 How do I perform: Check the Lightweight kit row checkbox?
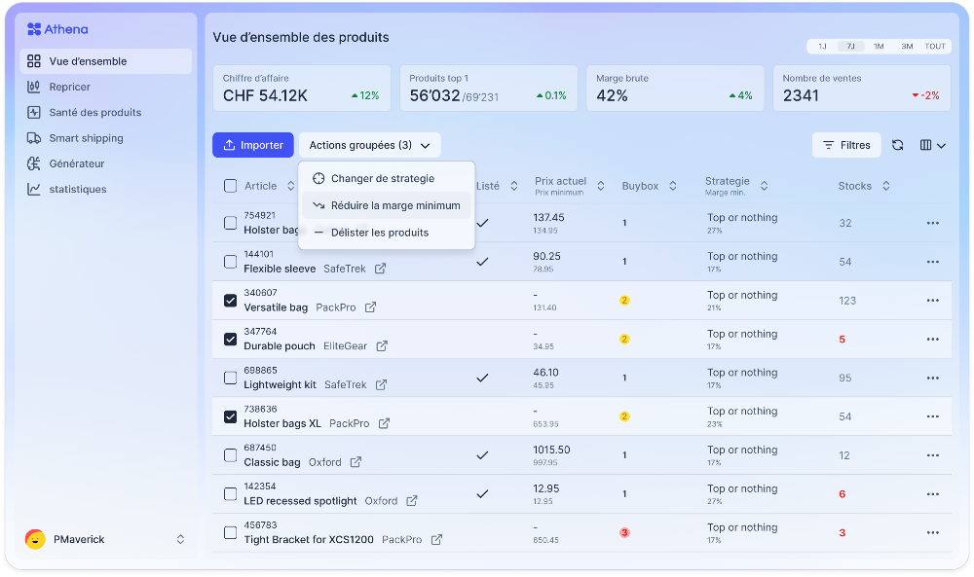(x=231, y=378)
